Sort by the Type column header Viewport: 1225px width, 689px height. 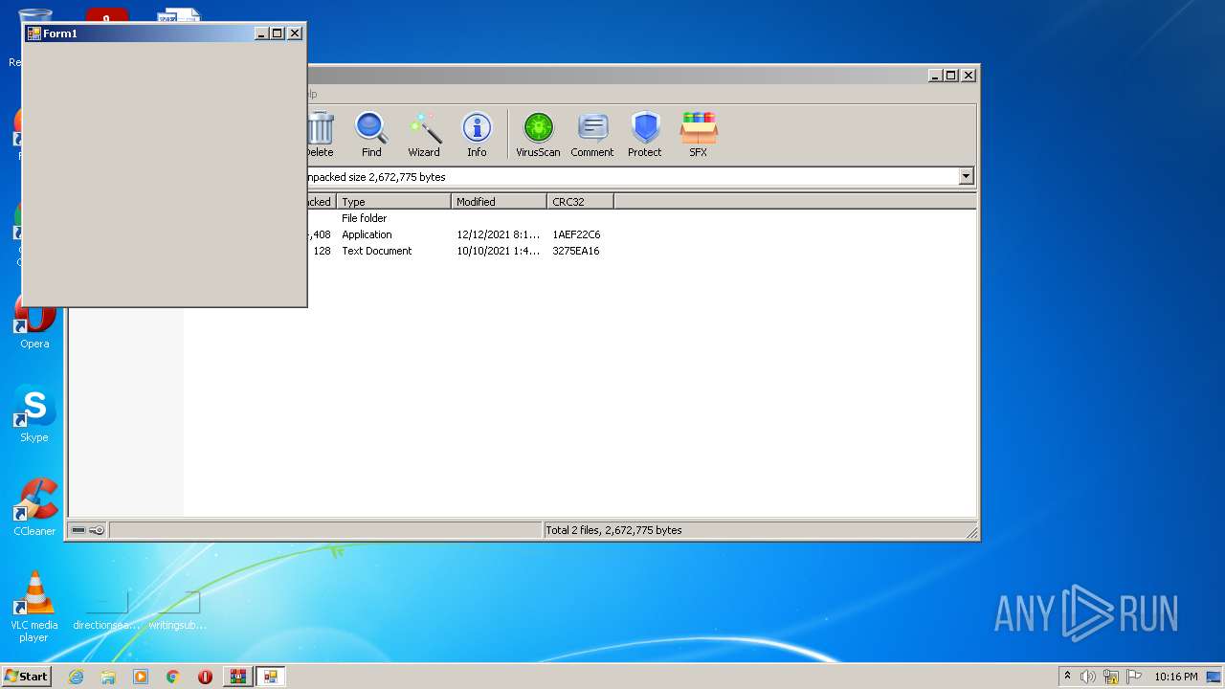coord(393,201)
